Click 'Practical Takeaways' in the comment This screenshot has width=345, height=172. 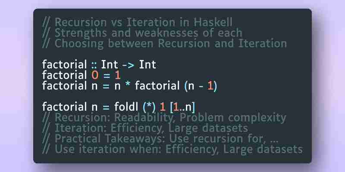point(110,138)
